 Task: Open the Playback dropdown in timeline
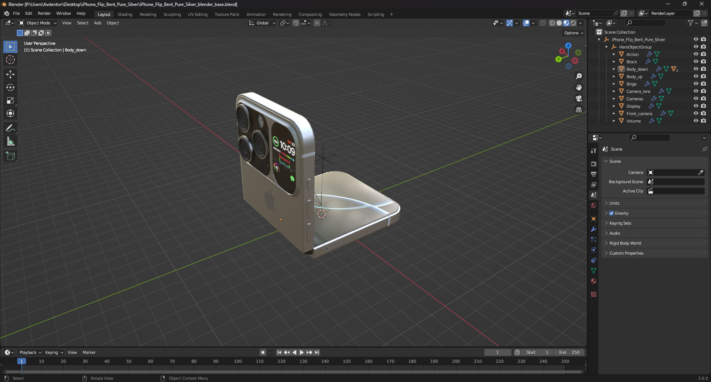(30, 352)
